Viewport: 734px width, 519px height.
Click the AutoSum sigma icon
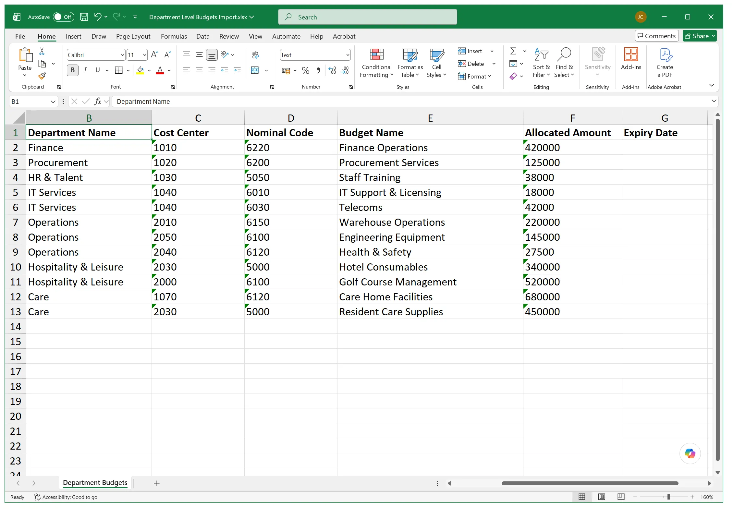click(x=513, y=51)
